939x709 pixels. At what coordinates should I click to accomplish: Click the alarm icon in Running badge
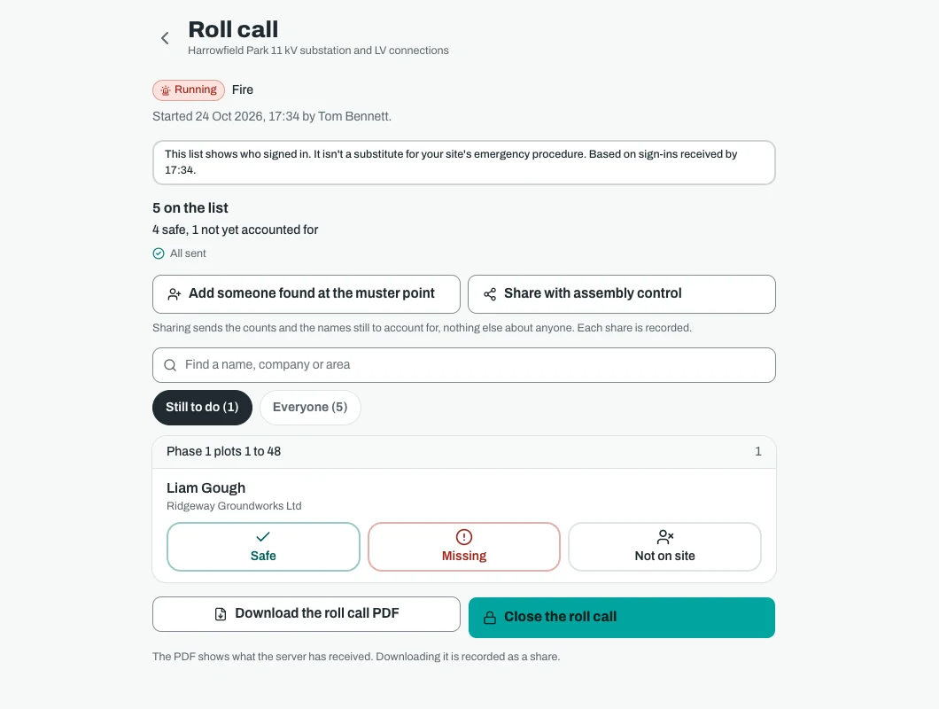pos(166,90)
